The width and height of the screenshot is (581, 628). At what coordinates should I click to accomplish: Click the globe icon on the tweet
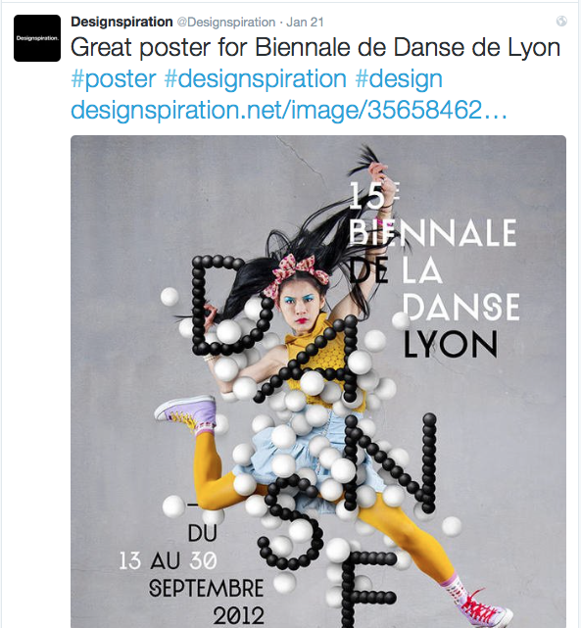[561, 22]
